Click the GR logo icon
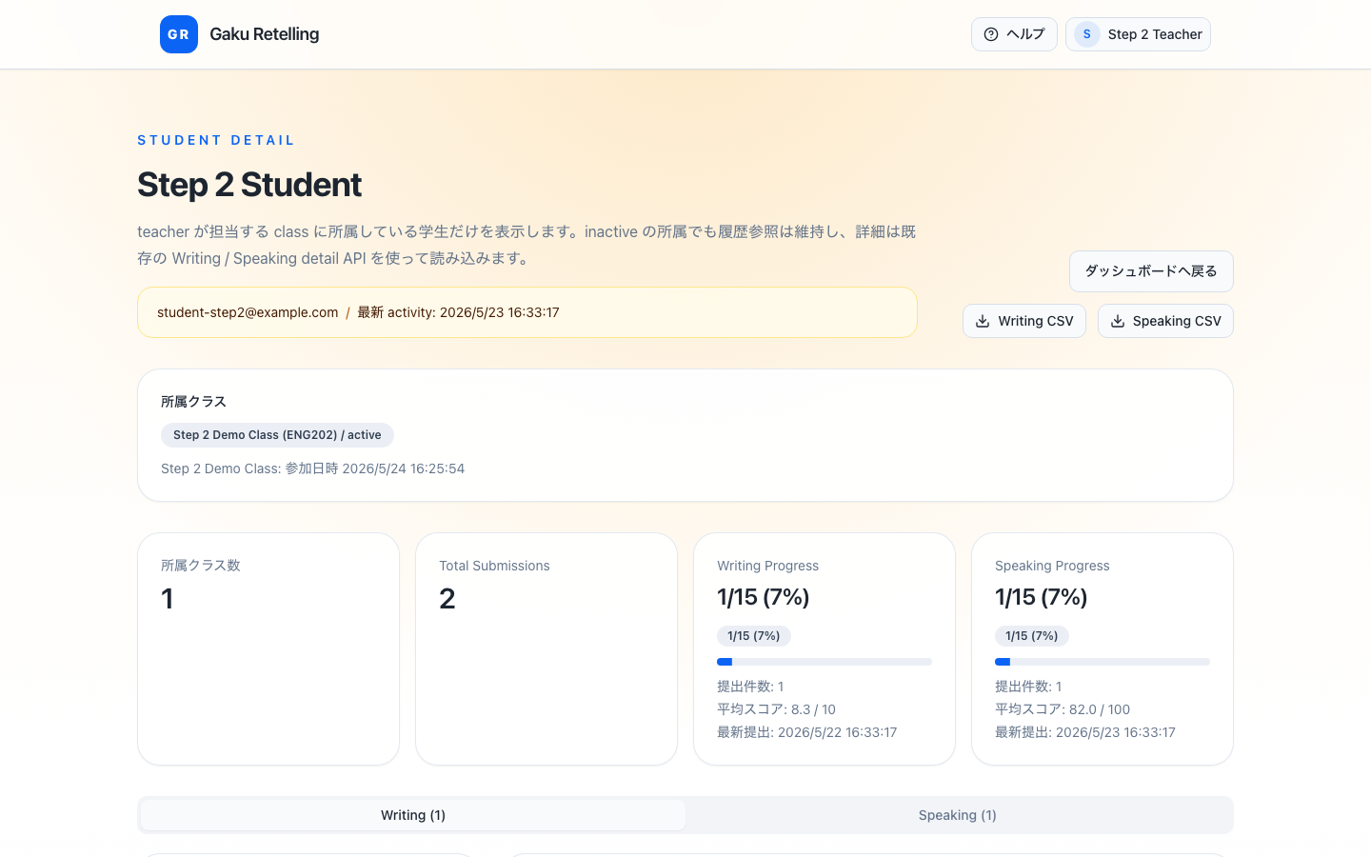1371x857 pixels. tap(179, 34)
